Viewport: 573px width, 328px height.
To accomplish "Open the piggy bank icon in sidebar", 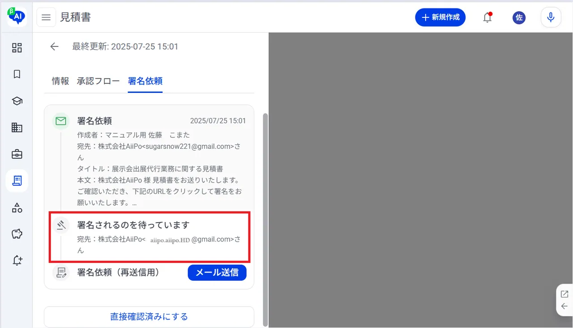I will click(x=17, y=234).
